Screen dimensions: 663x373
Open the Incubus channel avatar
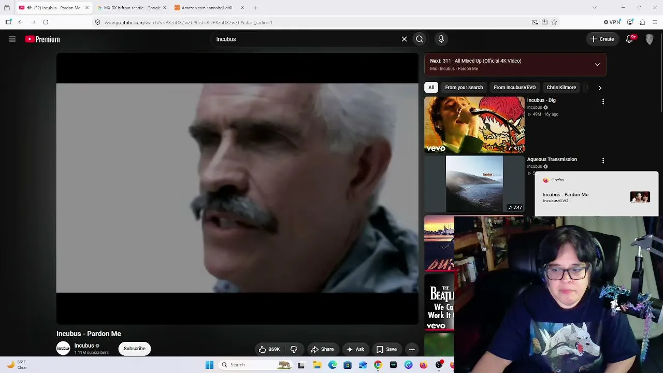63,349
